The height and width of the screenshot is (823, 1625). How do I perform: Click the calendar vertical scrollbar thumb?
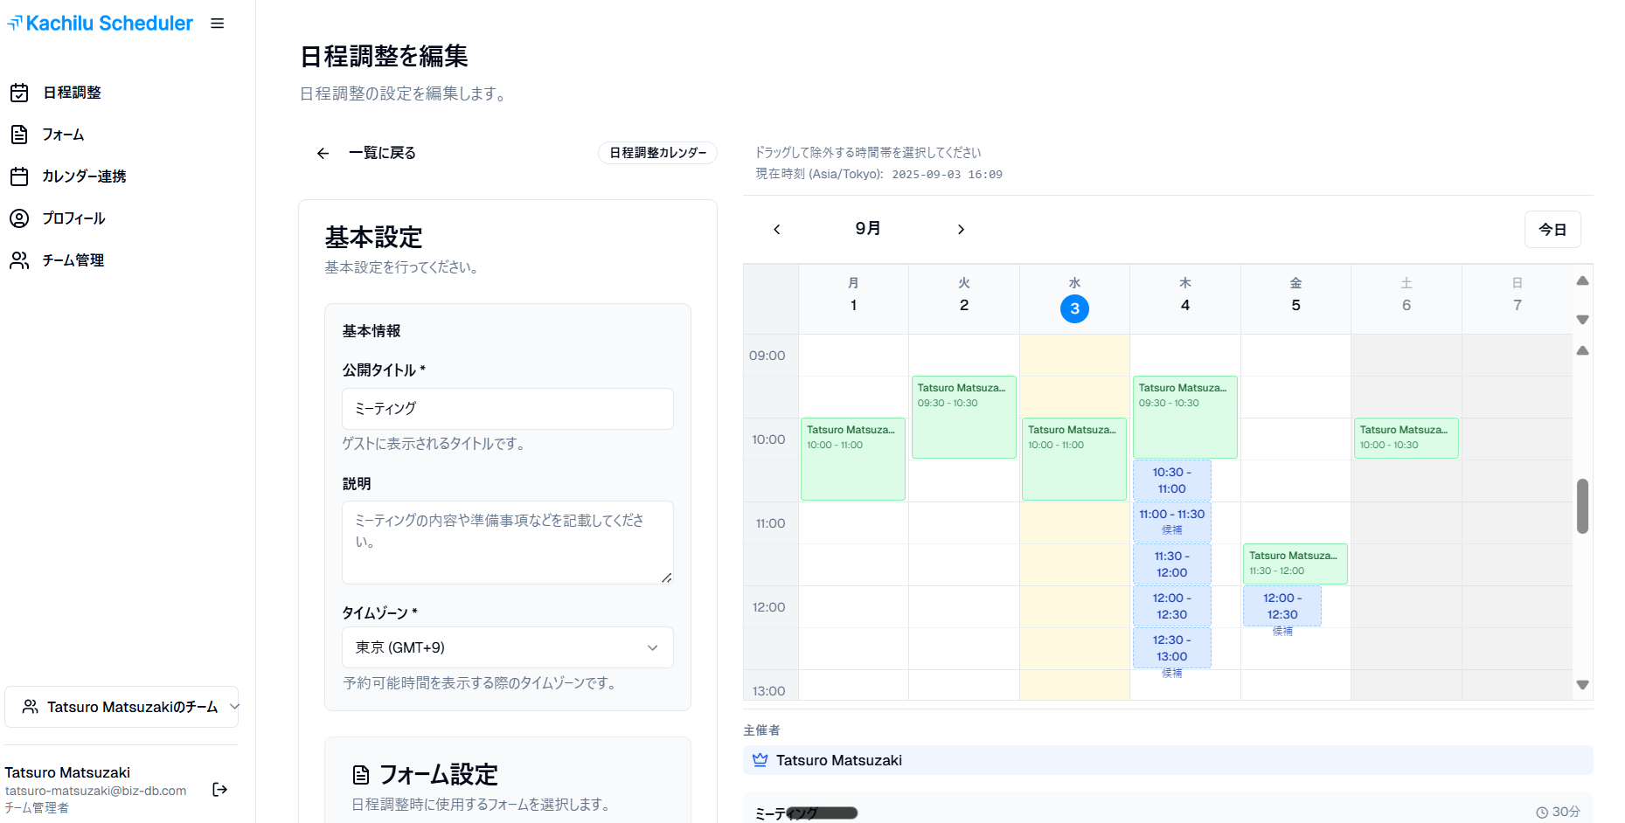1582,507
